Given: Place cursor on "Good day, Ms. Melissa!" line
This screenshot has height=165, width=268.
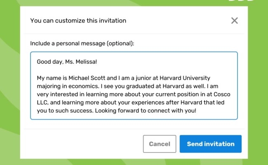Looking at the screenshot, I should 67,62.
